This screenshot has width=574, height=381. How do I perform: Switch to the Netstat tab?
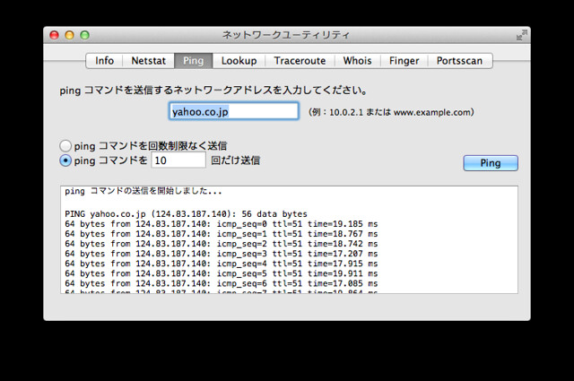tap(148, 61)
